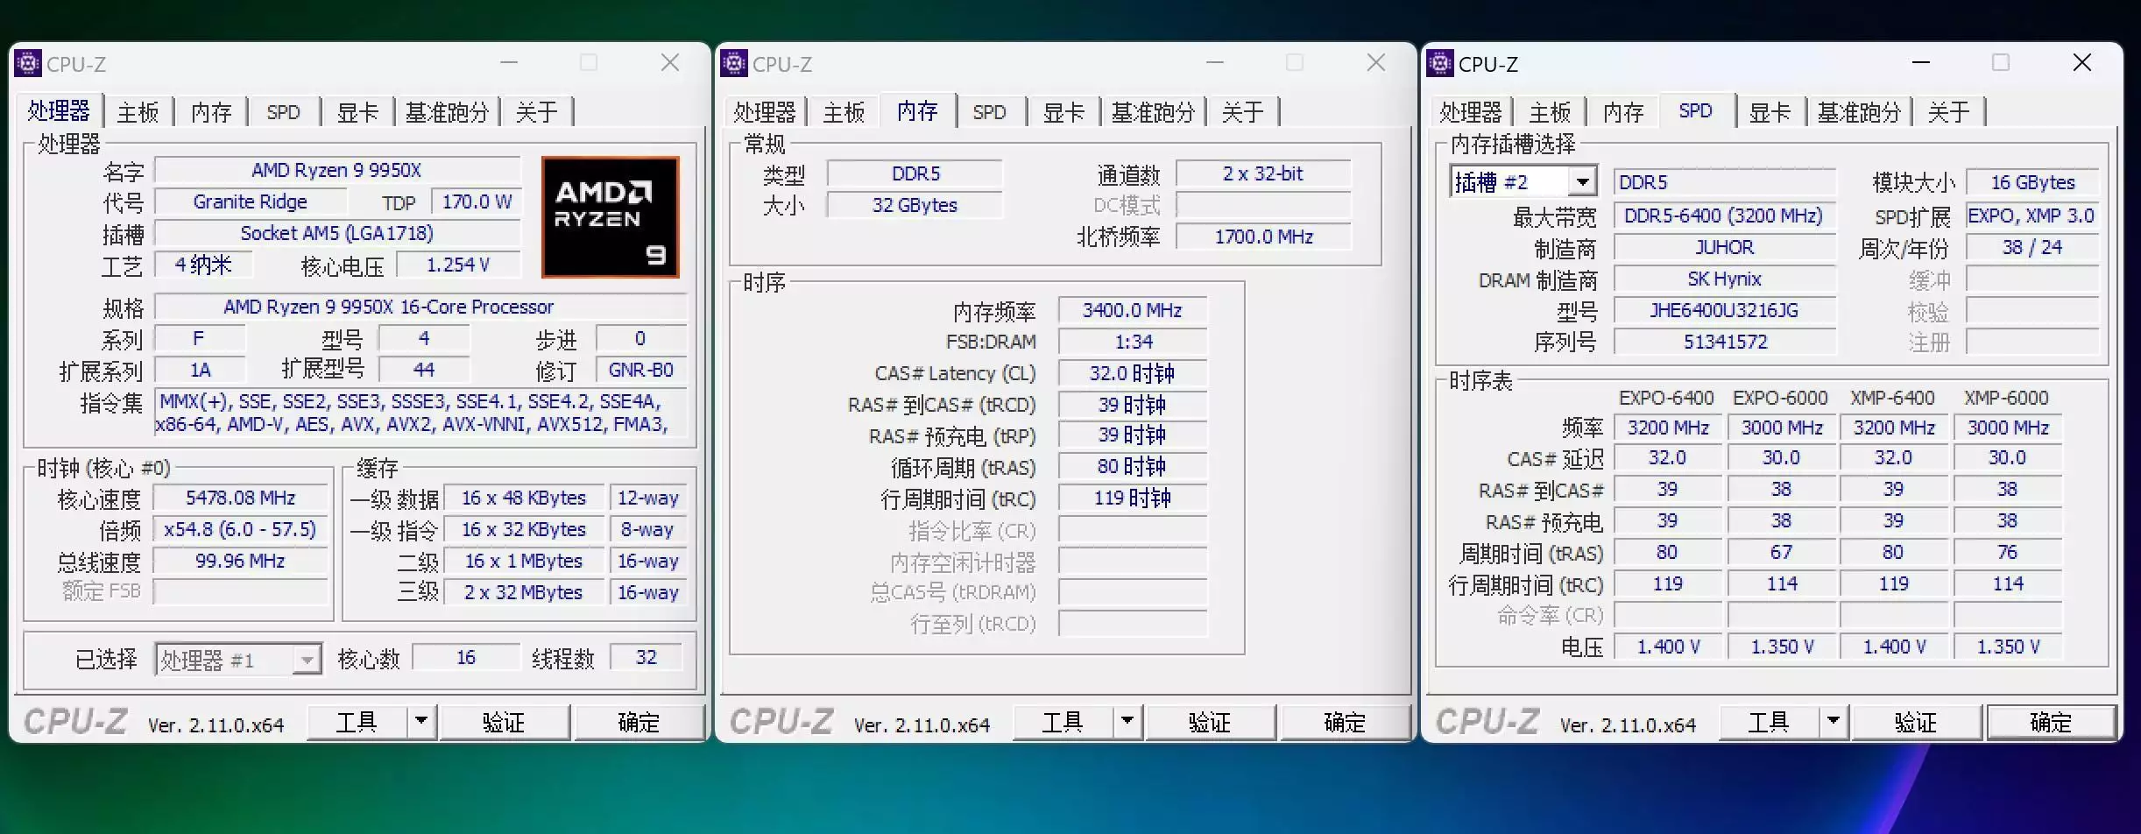Open 基准跑分 tab in right CPU-Z window

(1859, 112)
